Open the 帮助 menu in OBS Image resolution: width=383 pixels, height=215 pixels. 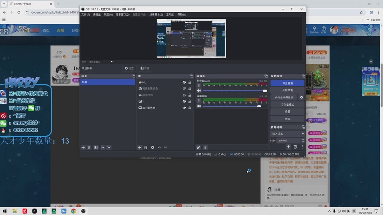[x=181, y=15]
